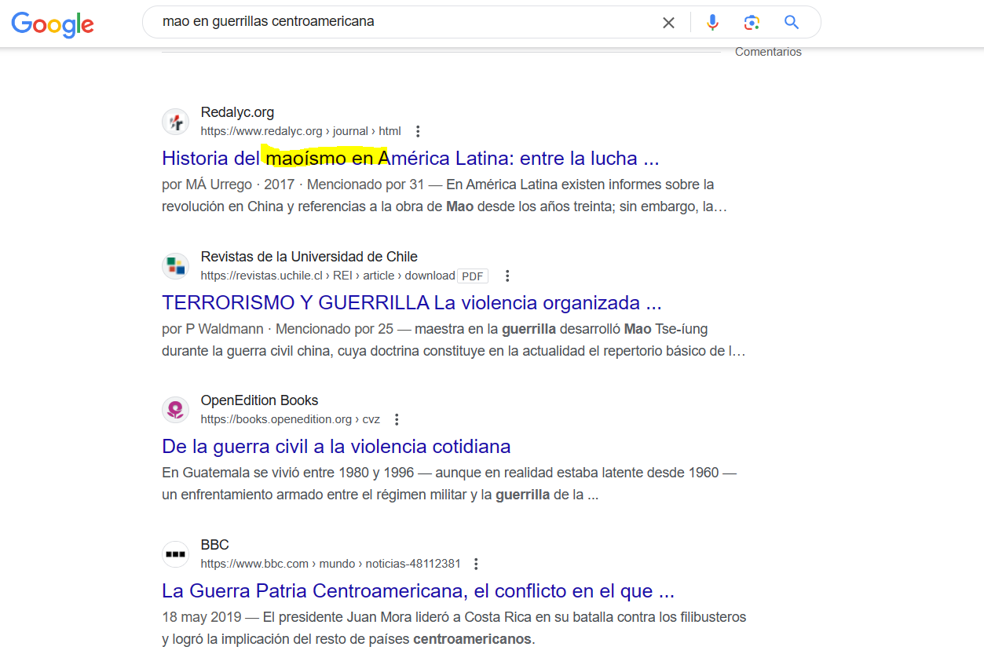
Task: Open 'De la guerra civil a la violencia cotidiana'
Action: [336, 447]
